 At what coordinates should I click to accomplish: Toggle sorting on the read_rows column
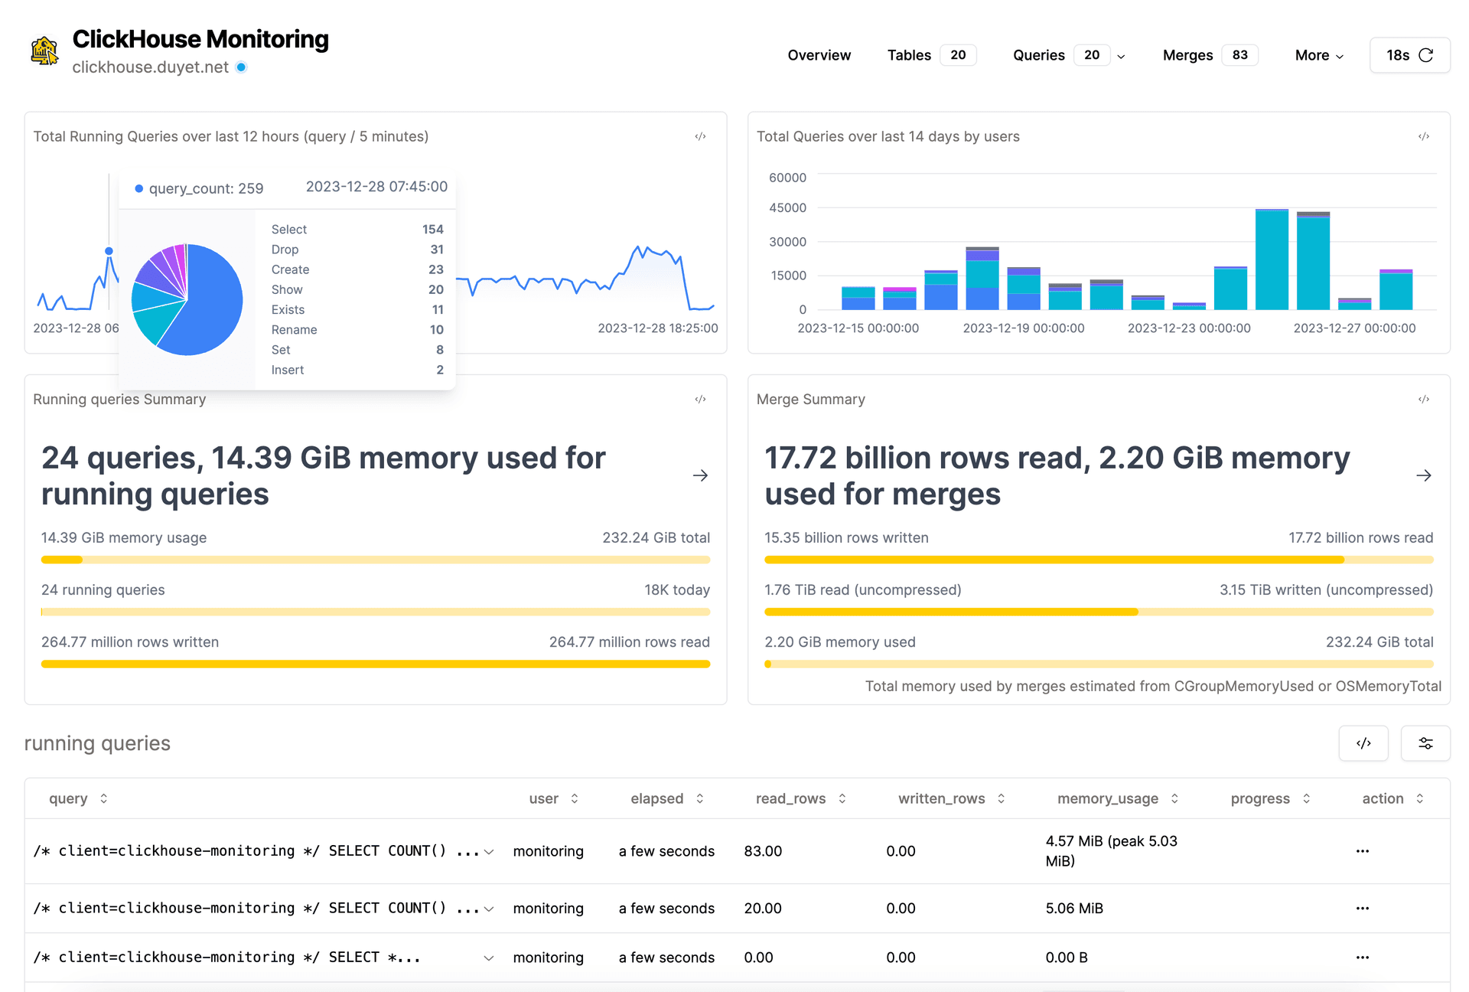(x=842, y=798)
